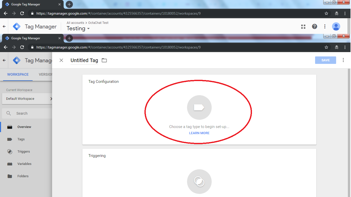This screenshot has height=197, width=351.
Task: Close the Untitled Tag panel
Action: (61, 60)
